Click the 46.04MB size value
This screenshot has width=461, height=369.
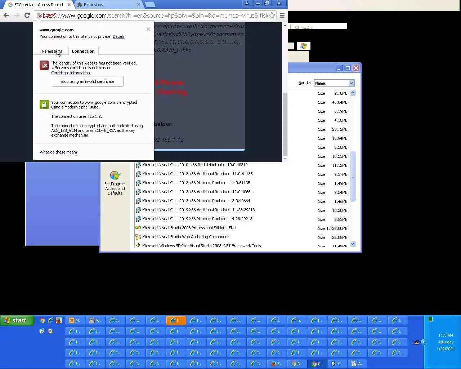[340, 102]
